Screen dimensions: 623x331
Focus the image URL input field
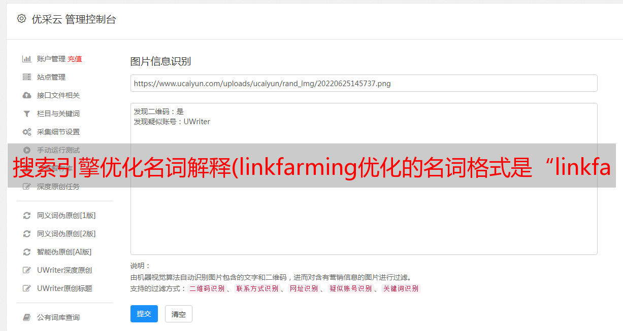pyautogui.click(x=364, y=83)
